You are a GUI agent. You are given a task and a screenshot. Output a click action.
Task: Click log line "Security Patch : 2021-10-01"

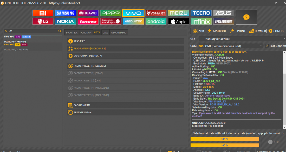click(x=209, y=93)
